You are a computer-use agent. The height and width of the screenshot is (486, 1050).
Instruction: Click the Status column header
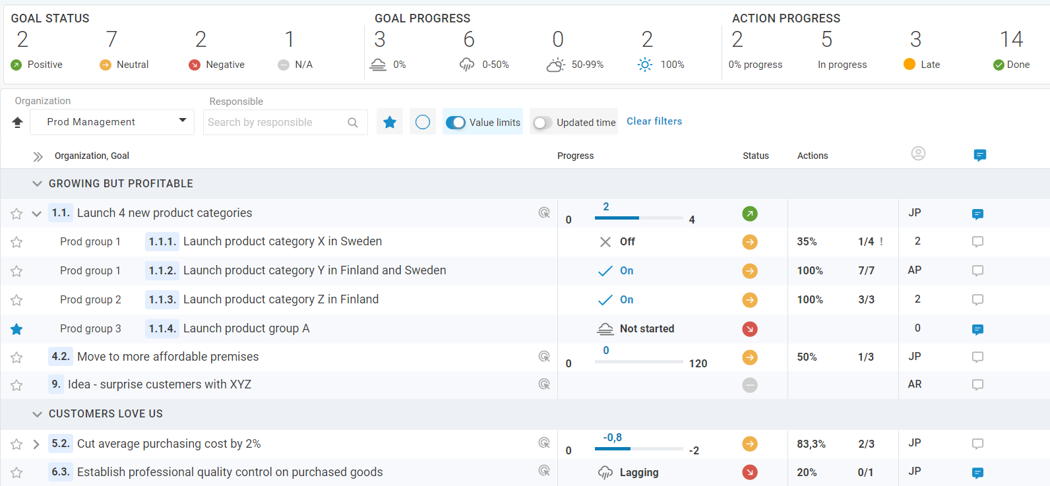pos(755,156)
